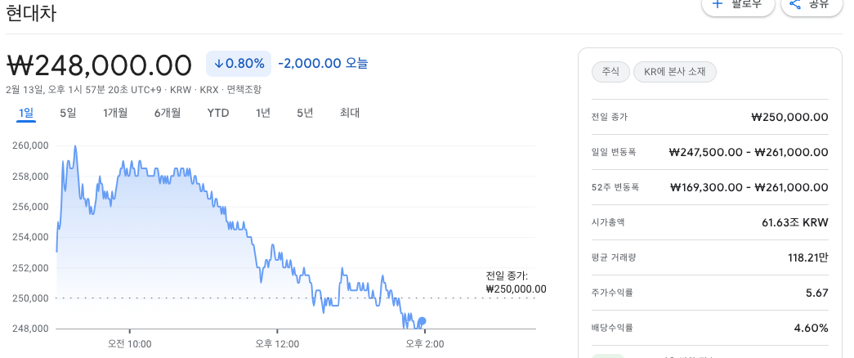Click the 일일 변동폭 range value
Viewport: 854px width, 358px height.
point(749,152)
